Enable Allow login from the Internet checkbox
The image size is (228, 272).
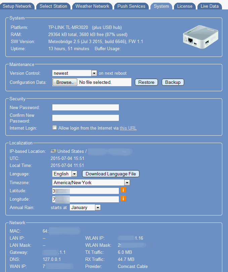pyautogui.click(x=54, y=128)
